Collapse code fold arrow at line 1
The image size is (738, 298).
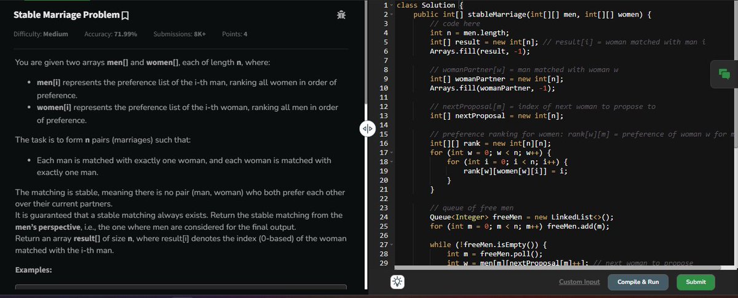pos(391,5)
